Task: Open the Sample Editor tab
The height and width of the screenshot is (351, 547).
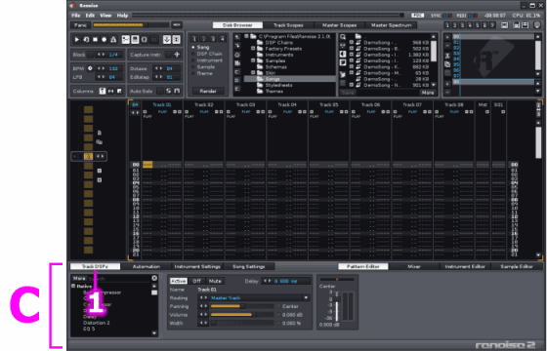Action: point(517,266)
